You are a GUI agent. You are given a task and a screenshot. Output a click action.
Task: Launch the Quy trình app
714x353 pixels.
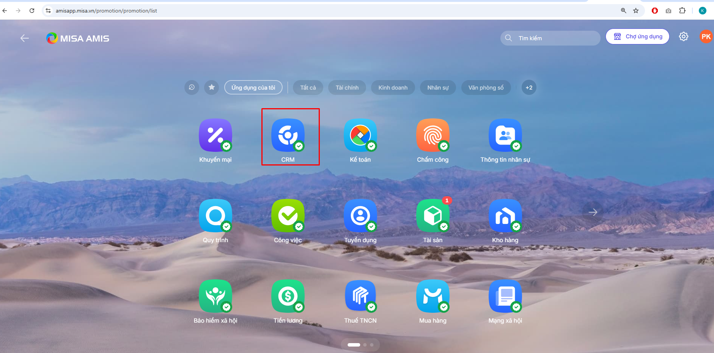click(215, 216)
